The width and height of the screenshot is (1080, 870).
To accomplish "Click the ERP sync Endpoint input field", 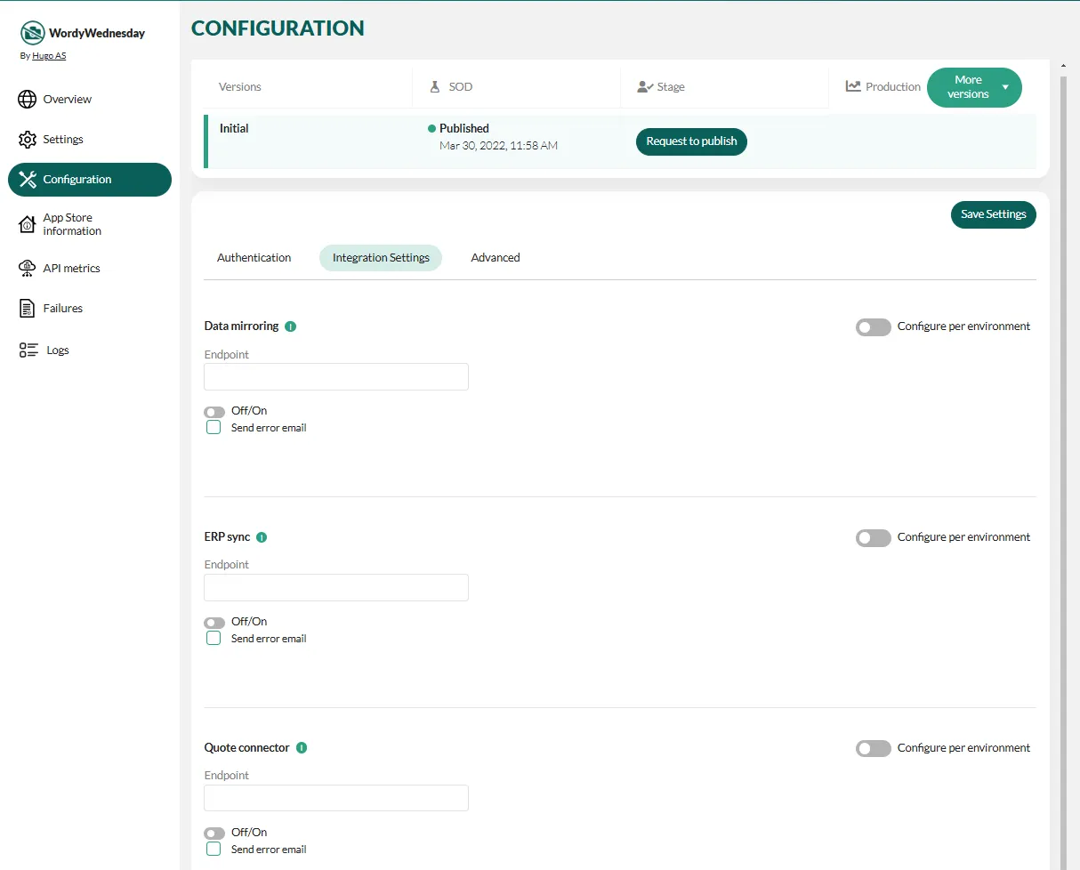I will 336,587.
